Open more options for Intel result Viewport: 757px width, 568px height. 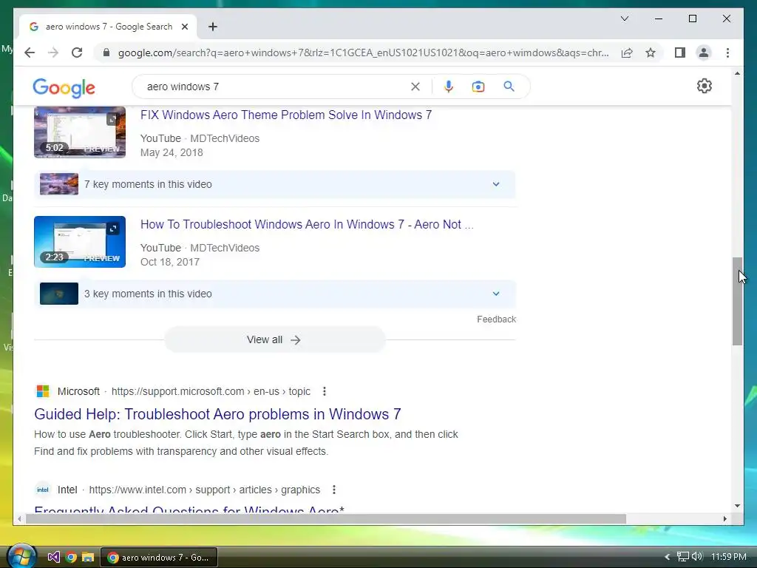(x=334, y=490)
